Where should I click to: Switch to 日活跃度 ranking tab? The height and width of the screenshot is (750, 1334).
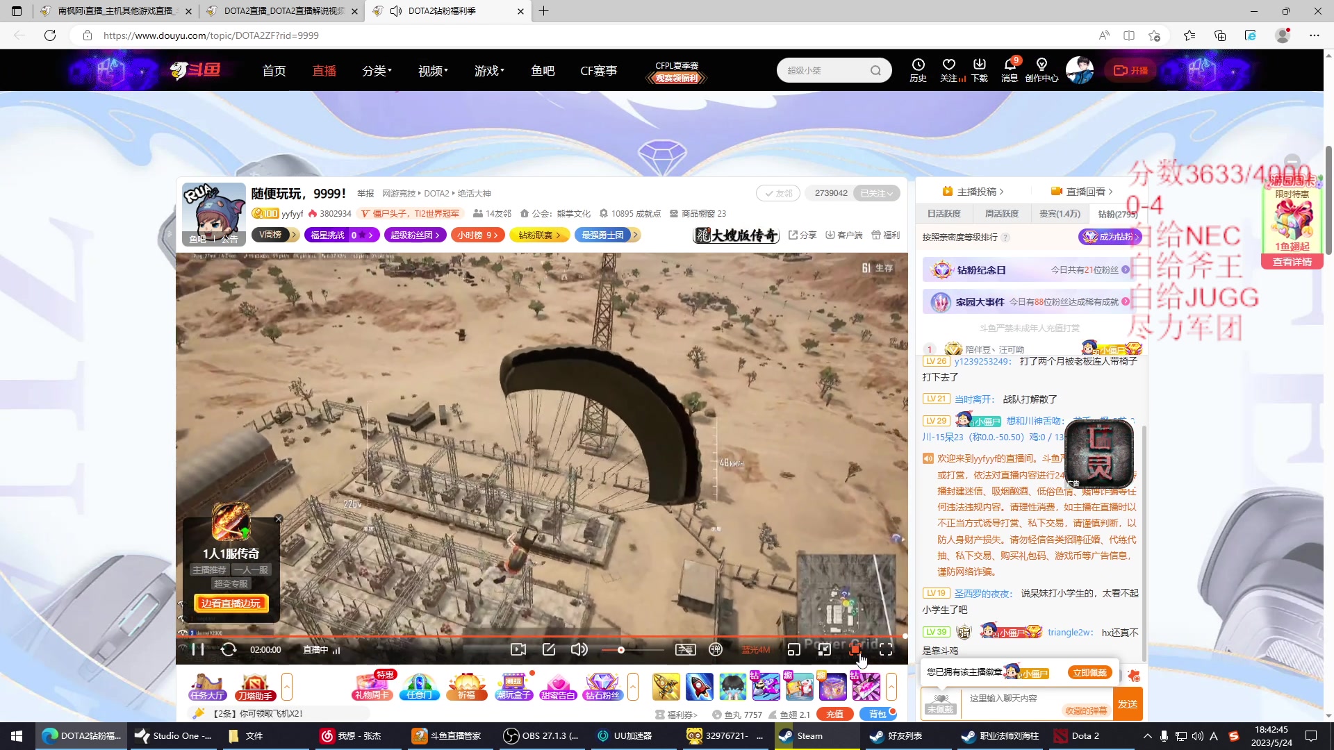tap(944, 214)
